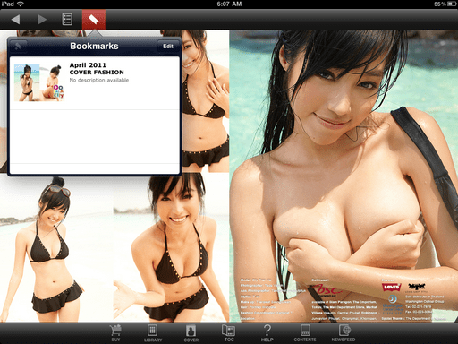Image resolution: width=458 pixels, height=344 pixels.
Task: Tap the Wi-Fi status icon
Action: point(21,4)
